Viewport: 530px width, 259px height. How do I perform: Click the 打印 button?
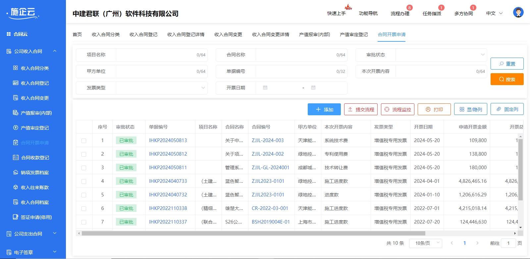434,109
